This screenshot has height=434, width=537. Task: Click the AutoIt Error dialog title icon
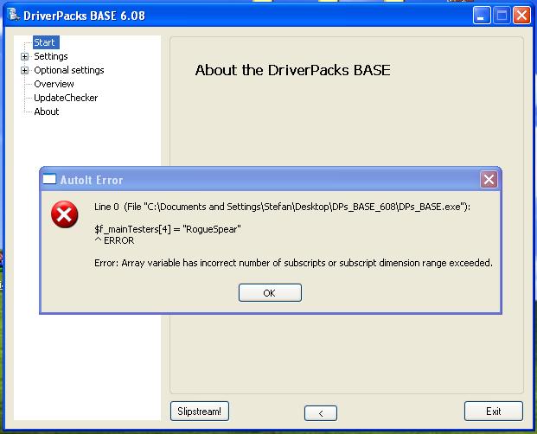click(49, 180)
